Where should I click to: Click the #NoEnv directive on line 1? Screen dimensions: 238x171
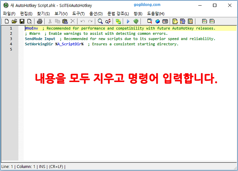click(x=31, y=28)
